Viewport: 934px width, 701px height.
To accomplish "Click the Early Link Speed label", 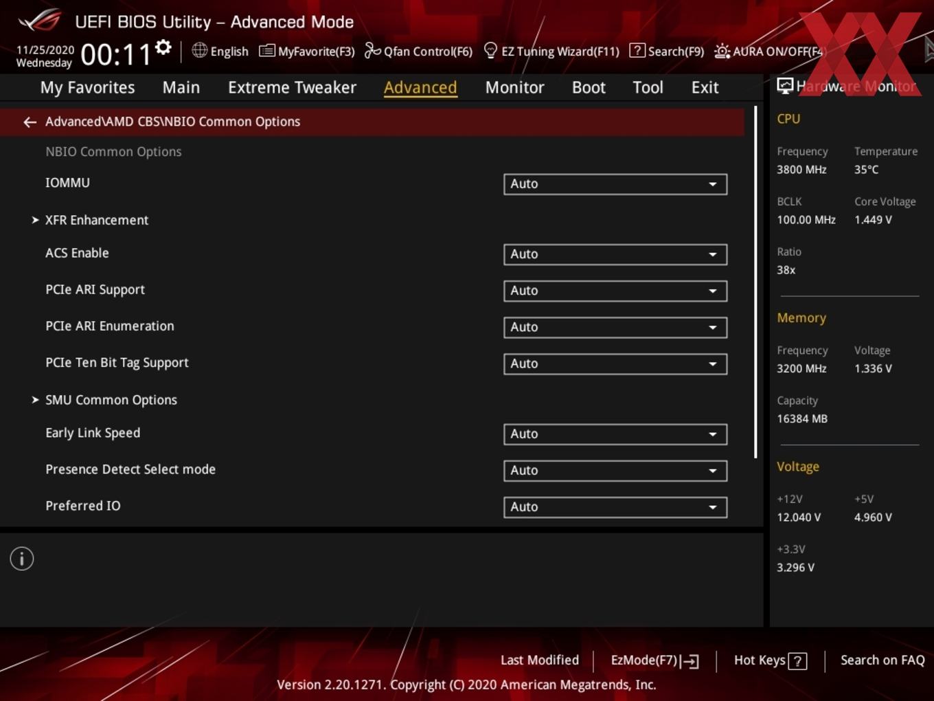I will click(x=93, y=433).
